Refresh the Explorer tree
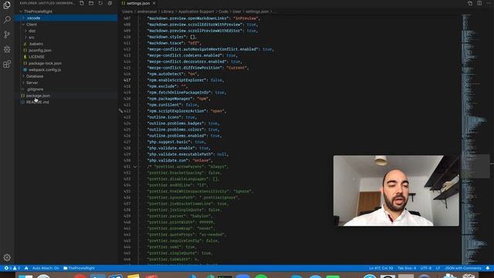The width and height of the screenshot is (494, 278). pos(100,3)
